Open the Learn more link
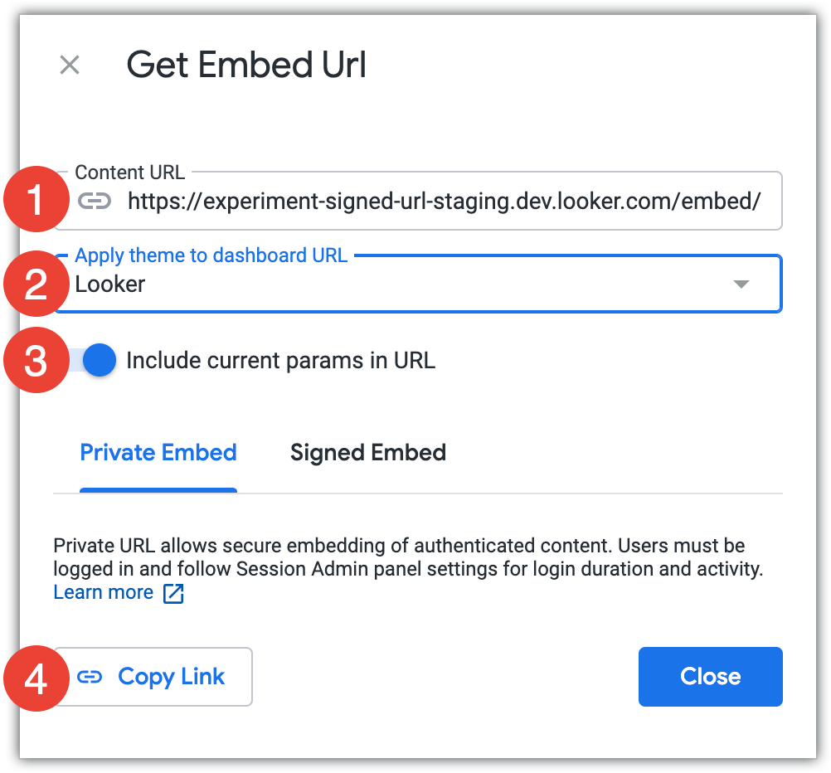This screenshot has height=773, width=831. coord(104,592)
